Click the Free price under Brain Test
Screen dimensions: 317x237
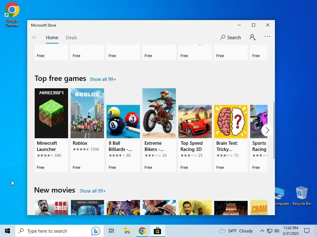tap(220, 168)
